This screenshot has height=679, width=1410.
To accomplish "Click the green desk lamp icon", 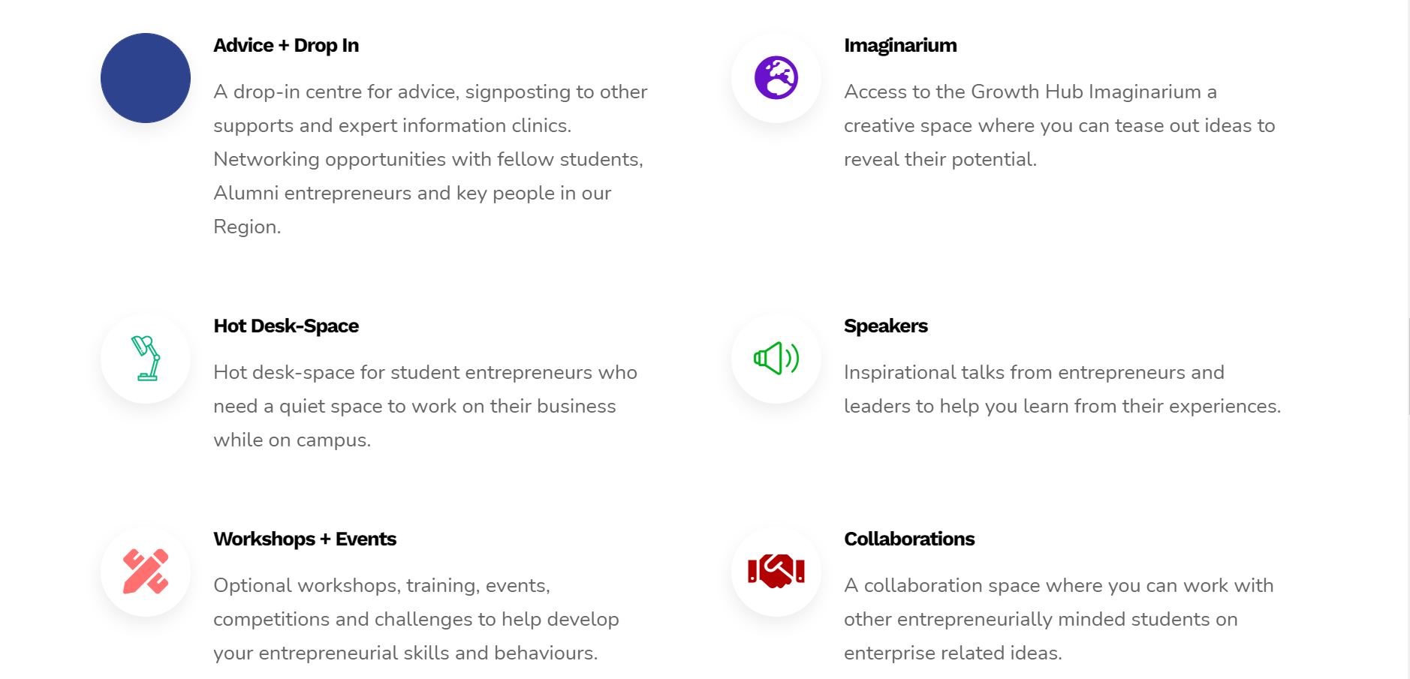I will click(x=146, y=359).
